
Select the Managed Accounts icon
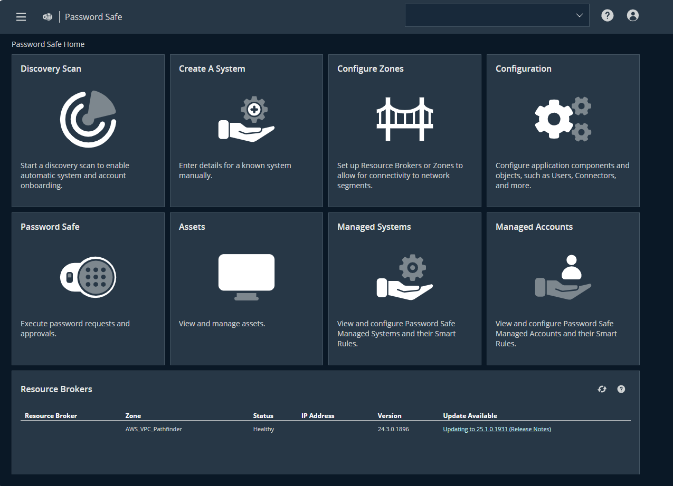coord(563,277)
